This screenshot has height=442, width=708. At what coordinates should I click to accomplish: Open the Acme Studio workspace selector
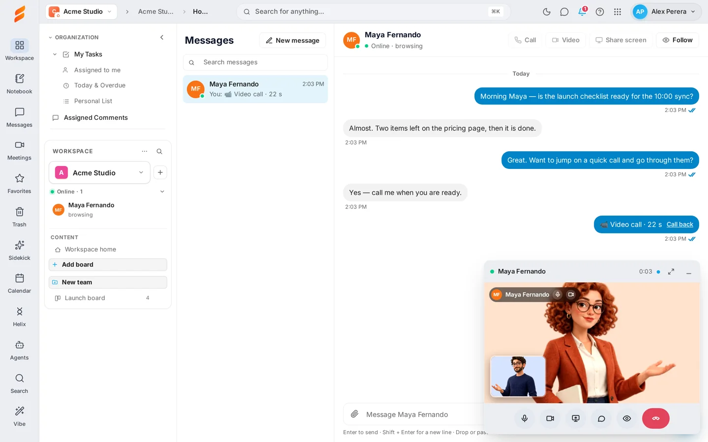99,172
